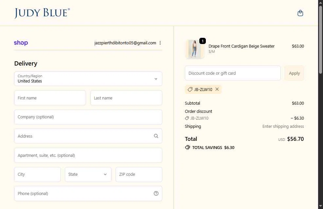
Task: Click the Delivery heading
Action: (26, 64)
